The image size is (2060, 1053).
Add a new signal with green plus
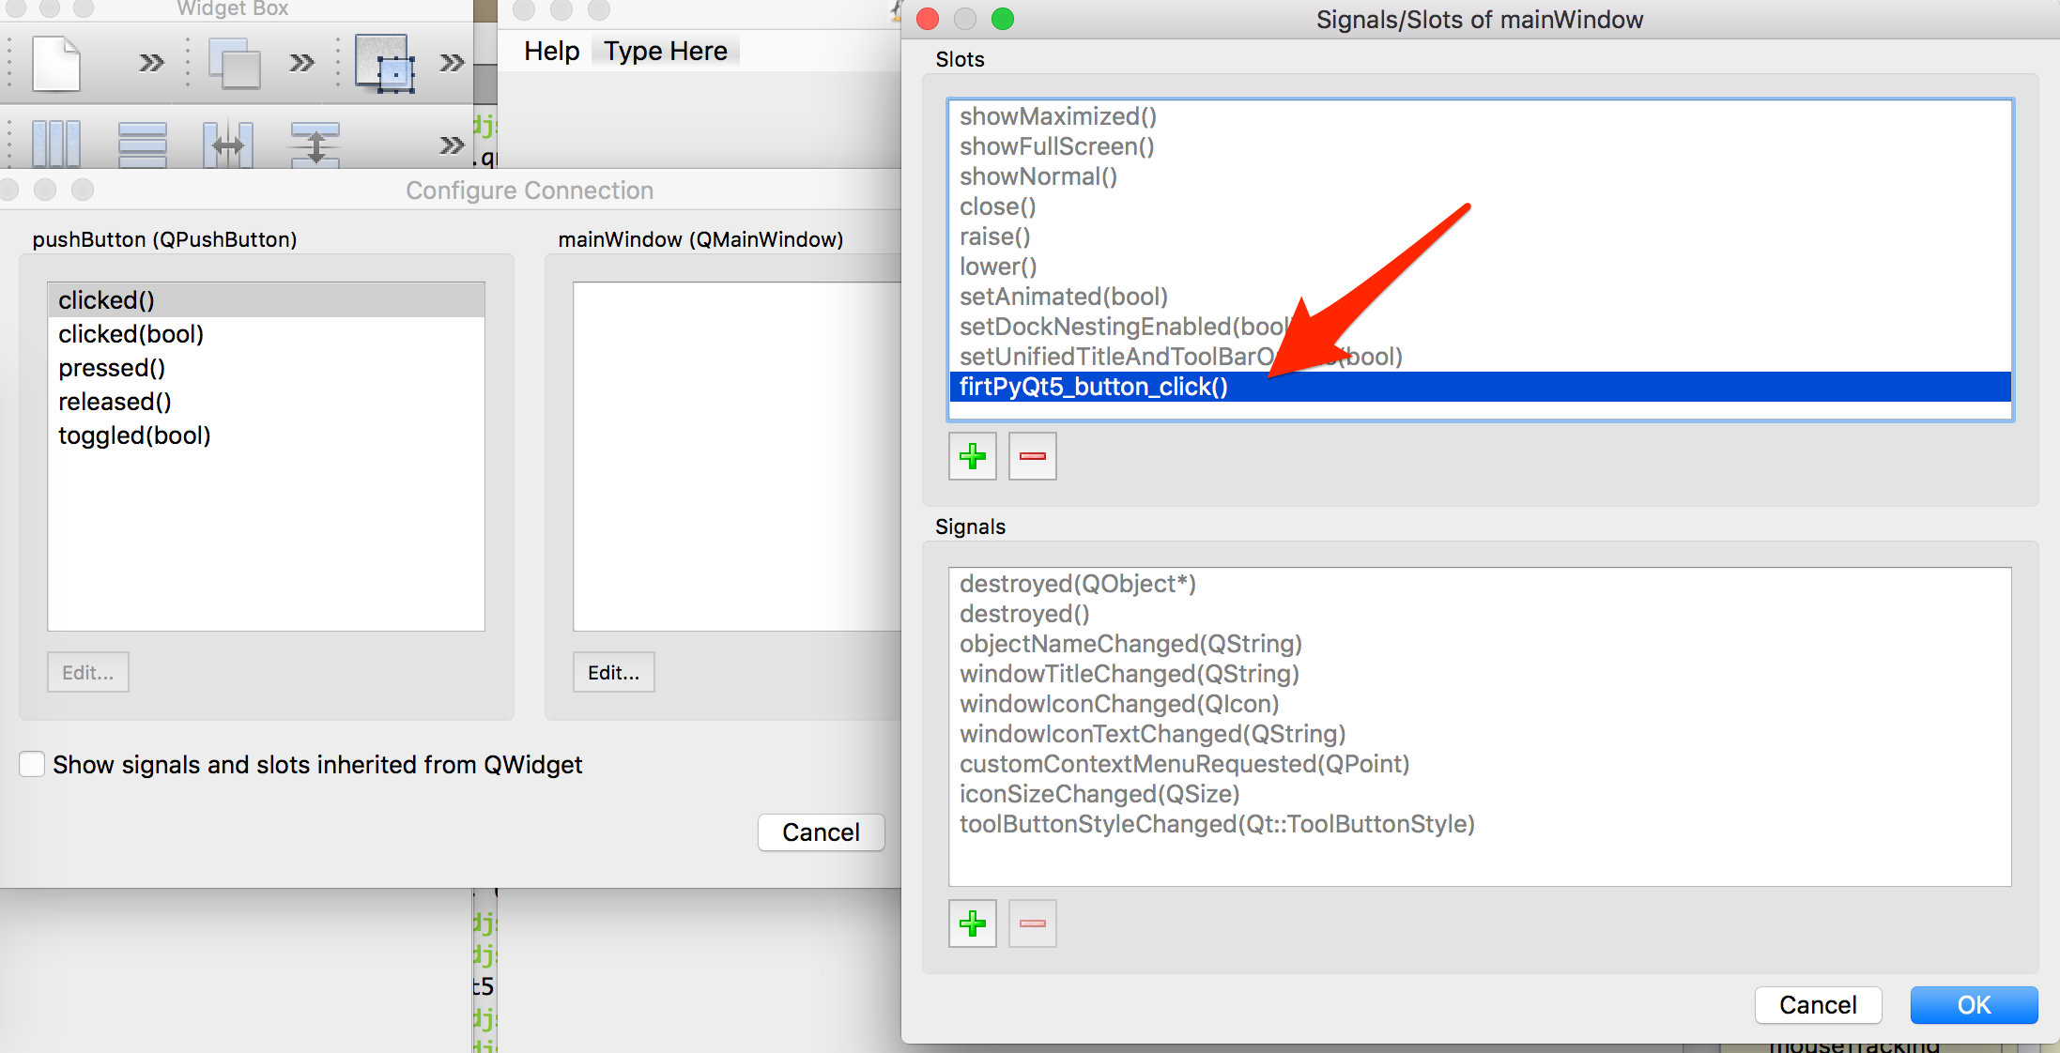tap(972, 923)
